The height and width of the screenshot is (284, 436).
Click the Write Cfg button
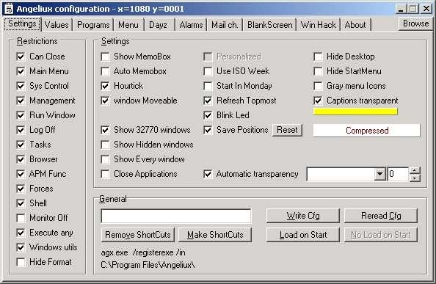point(303,216)
